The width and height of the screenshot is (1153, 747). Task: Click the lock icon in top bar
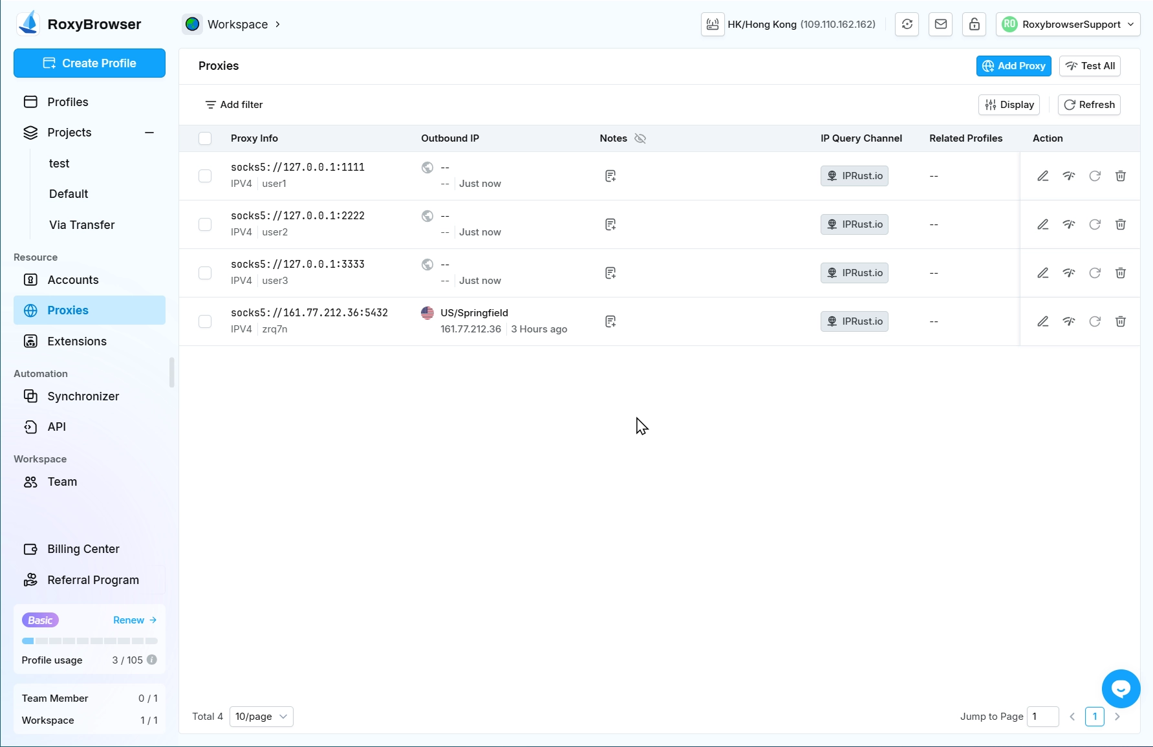[974, 25]
